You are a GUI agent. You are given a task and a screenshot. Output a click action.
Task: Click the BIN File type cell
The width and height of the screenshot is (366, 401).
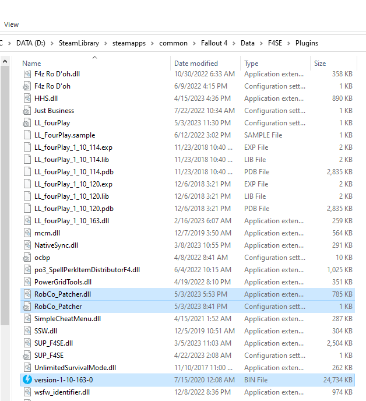coord(256,380)
